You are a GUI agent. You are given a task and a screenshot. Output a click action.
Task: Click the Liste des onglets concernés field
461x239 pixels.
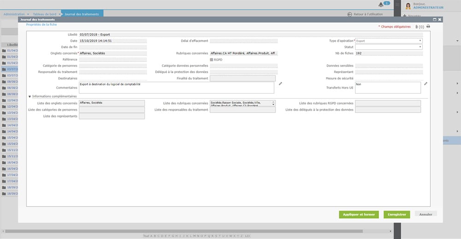(112, 103)
